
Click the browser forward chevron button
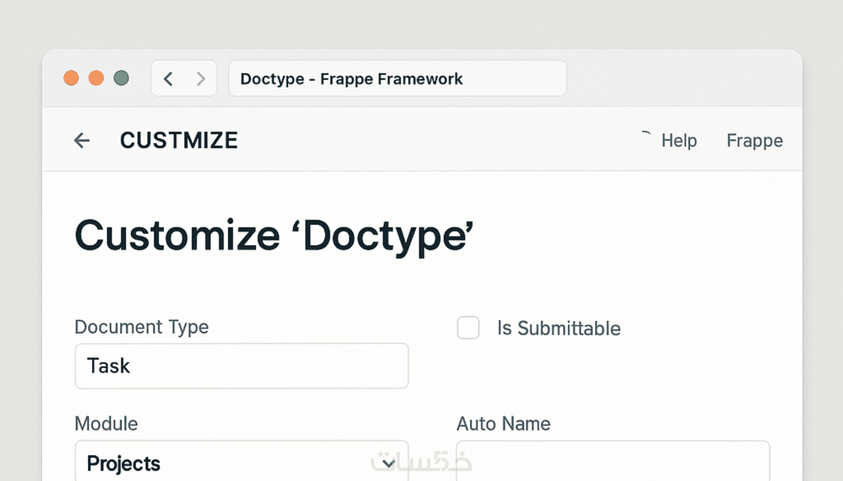(x=201, y=79)
